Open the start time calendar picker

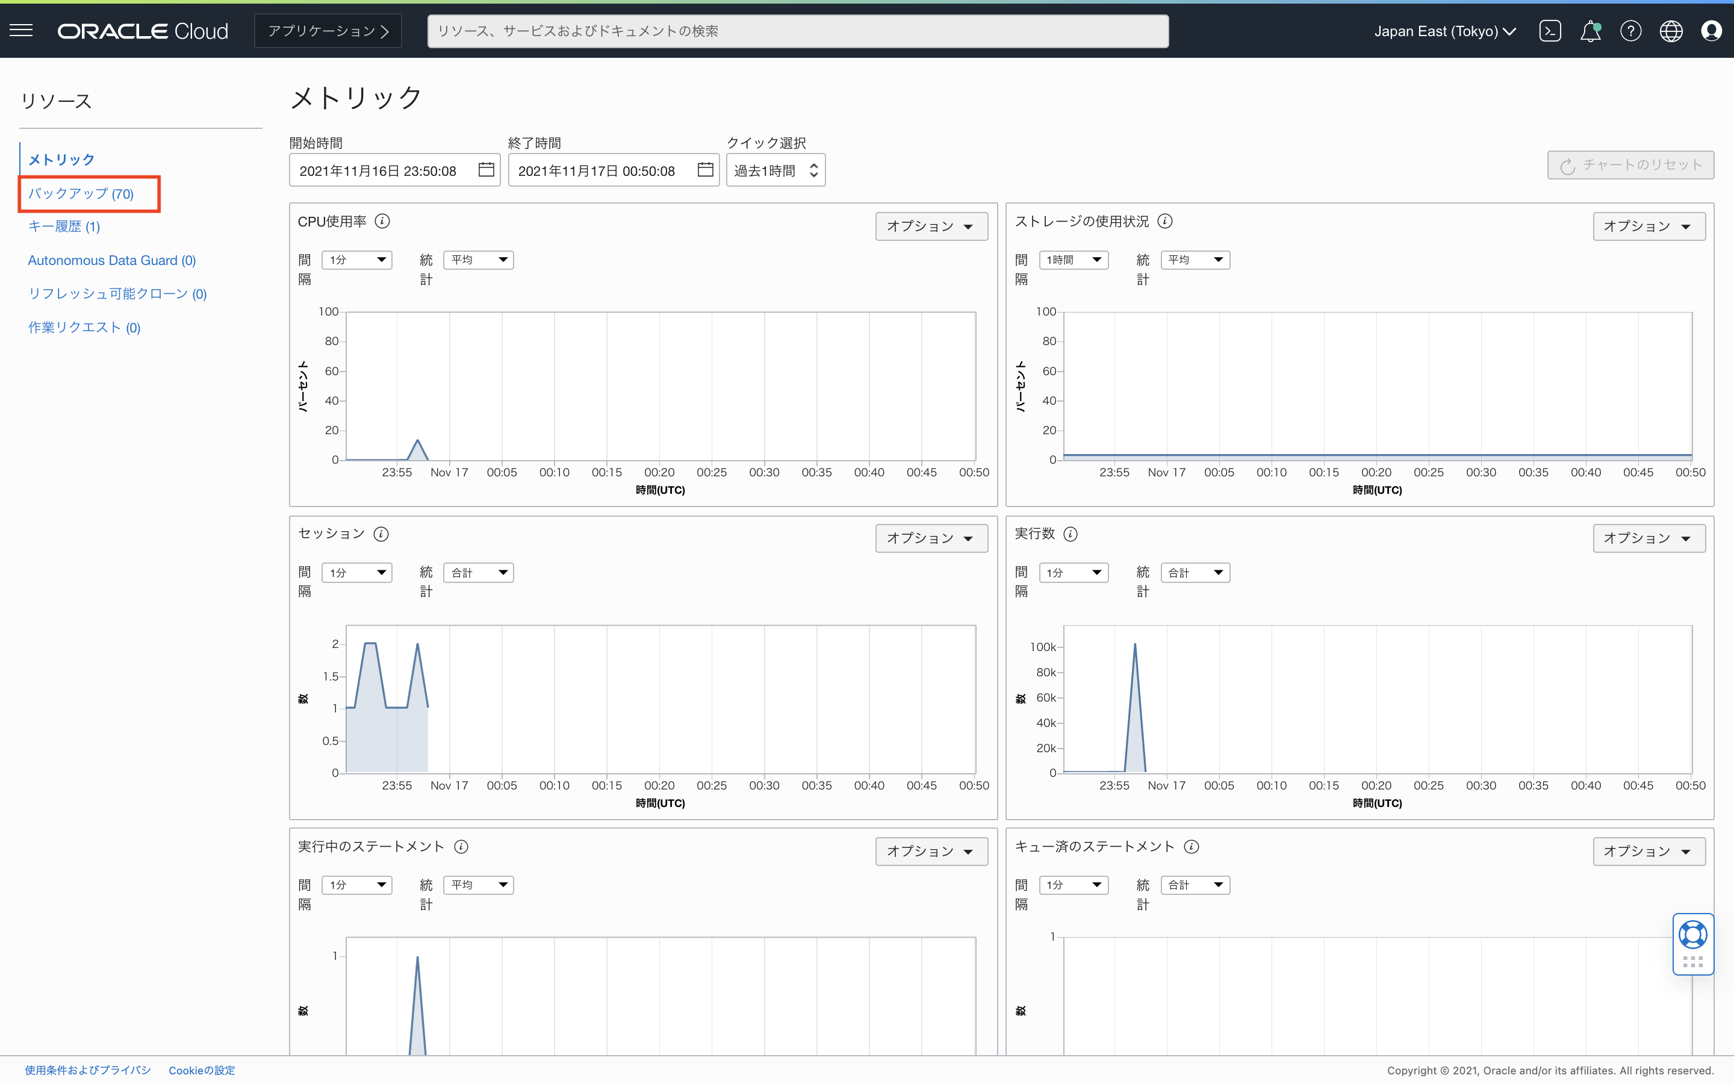tap(486, 170)
